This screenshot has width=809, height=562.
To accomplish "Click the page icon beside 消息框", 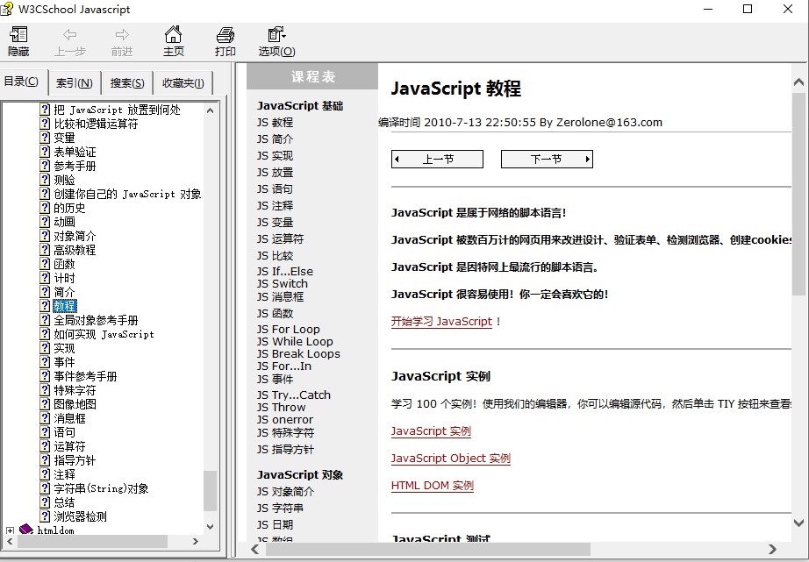I will pos(46,418).
